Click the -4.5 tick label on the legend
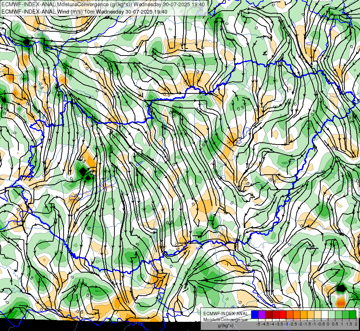This screenshot has width=360, height=331. (265, 324)
